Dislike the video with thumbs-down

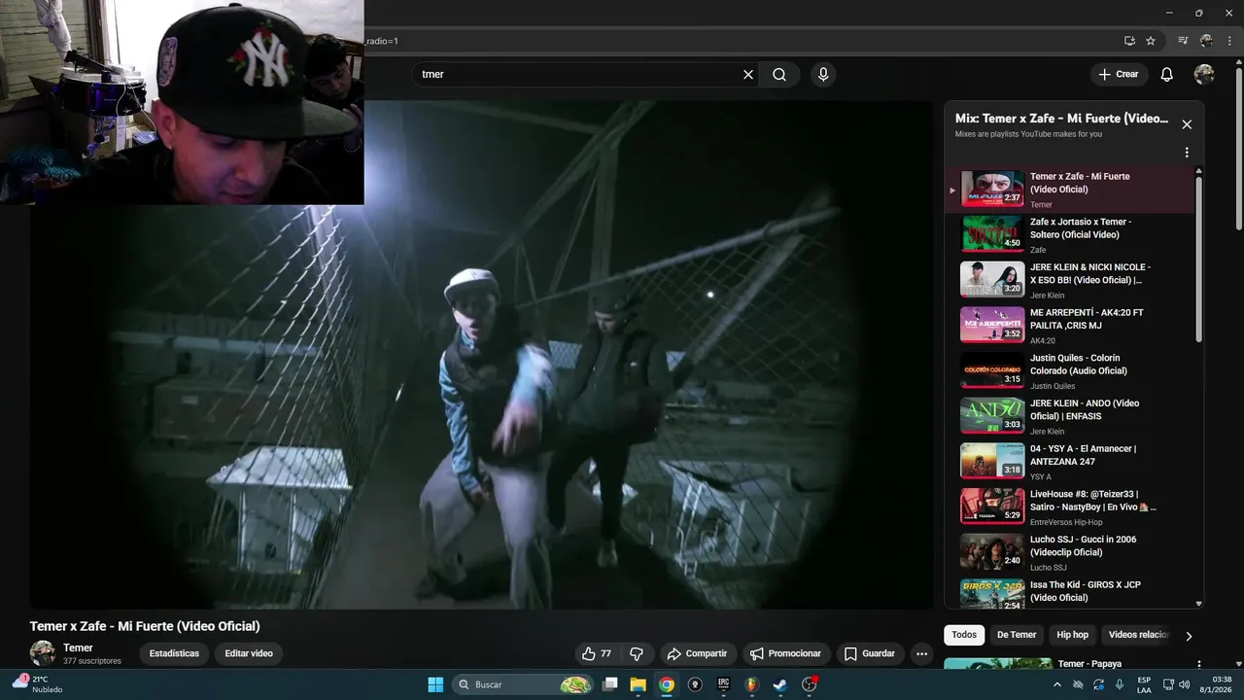pos(637,653)
